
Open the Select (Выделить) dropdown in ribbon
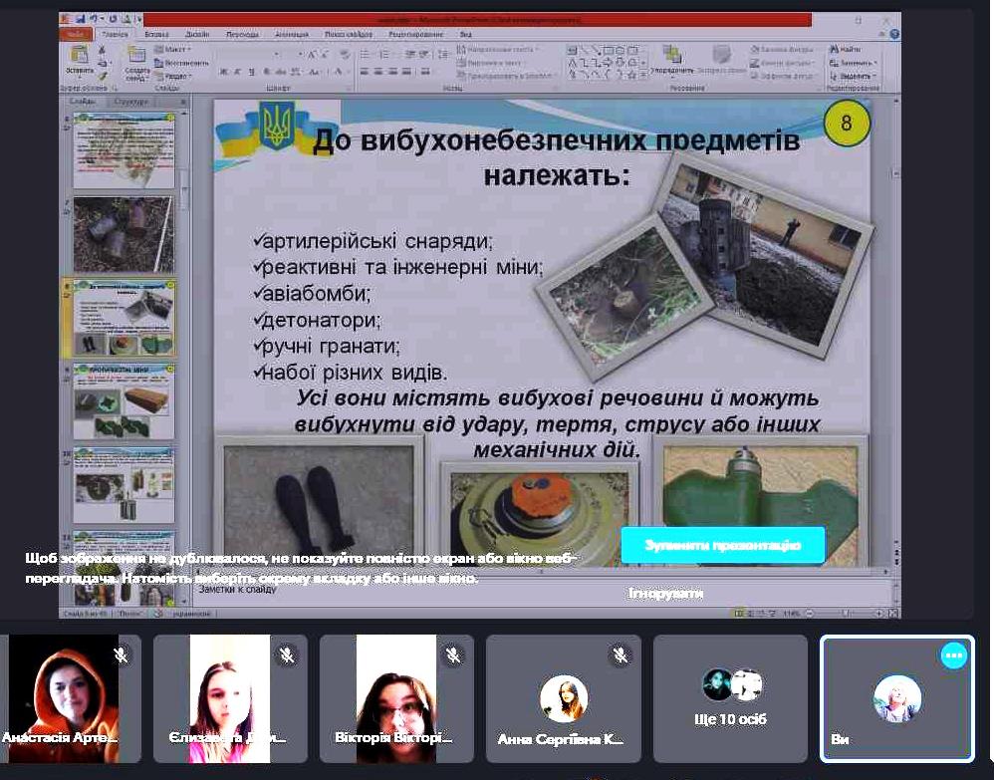click(x=854, y=76)
